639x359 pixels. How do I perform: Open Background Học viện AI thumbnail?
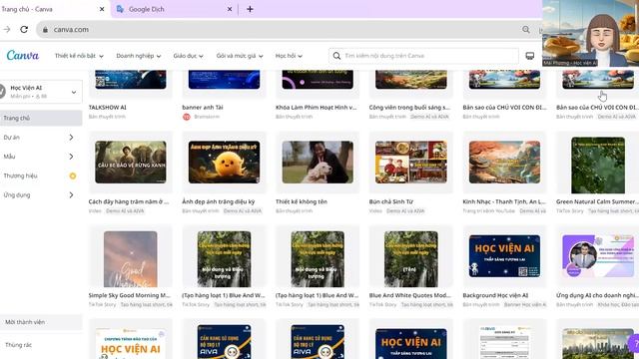coord(504,256)
